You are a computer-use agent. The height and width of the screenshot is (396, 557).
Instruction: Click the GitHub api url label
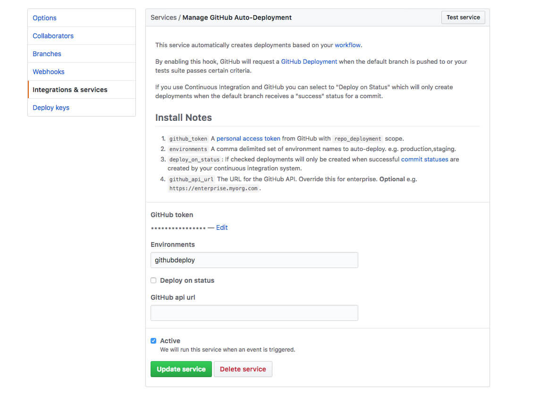(x=173, y=297)
